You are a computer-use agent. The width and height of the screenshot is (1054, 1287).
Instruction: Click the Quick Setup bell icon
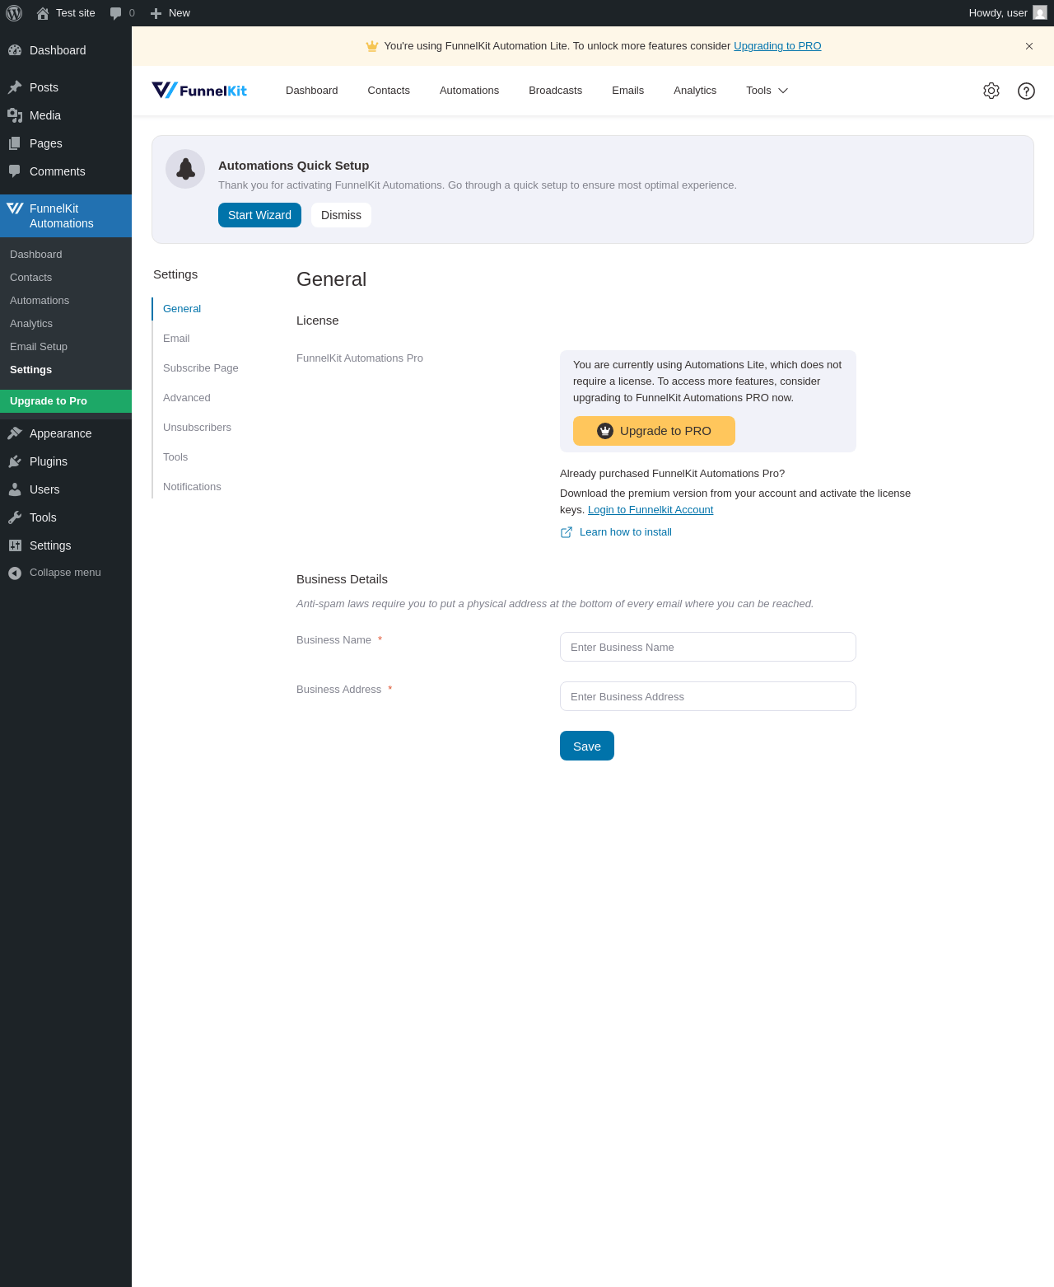coord(185,169)
